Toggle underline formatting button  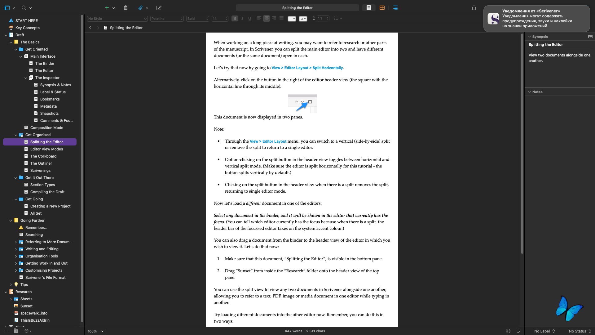click(x=250, y=19)
